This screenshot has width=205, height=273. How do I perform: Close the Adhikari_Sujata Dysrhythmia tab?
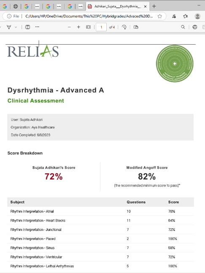(145, 6)
